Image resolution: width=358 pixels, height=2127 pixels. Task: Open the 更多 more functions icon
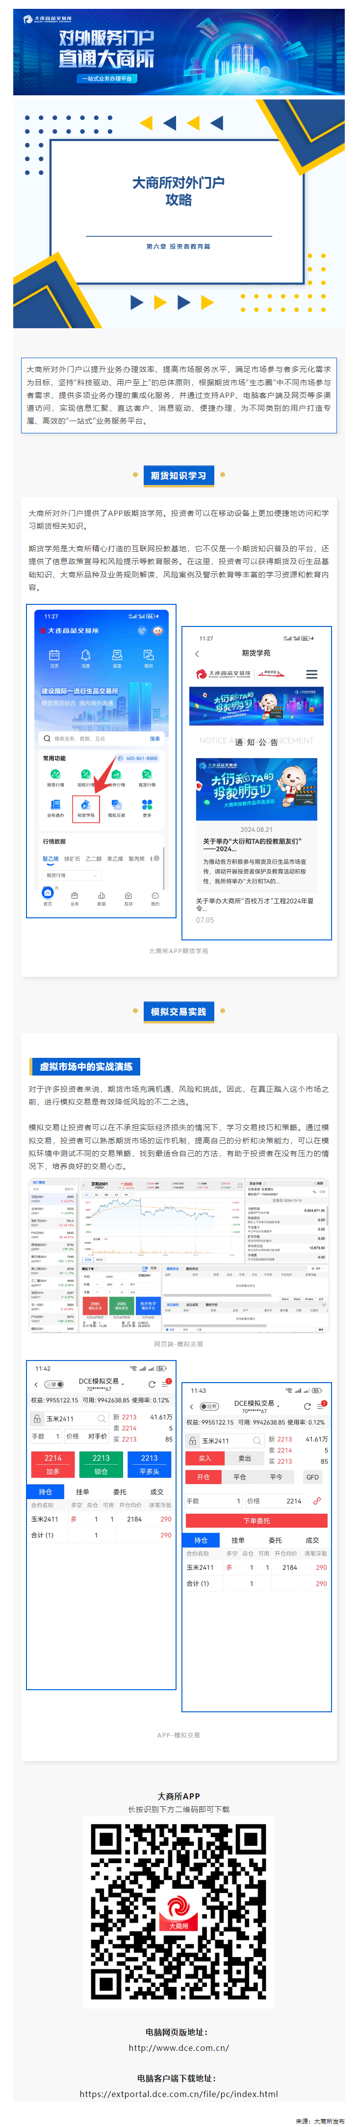(x=147, y=808)
